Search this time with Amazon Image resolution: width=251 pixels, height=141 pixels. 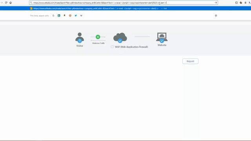64,16
